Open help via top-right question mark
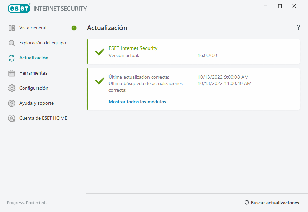The height and width of the screenshot is (212, 308). point(298,28)
